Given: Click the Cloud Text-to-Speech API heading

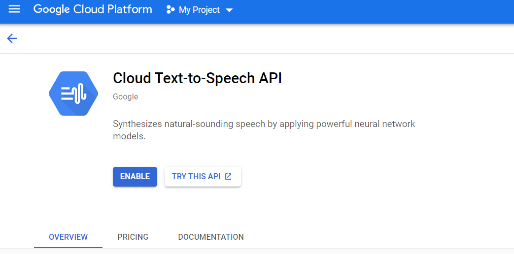Looking at the screenshot, I should tap(197, 78).
